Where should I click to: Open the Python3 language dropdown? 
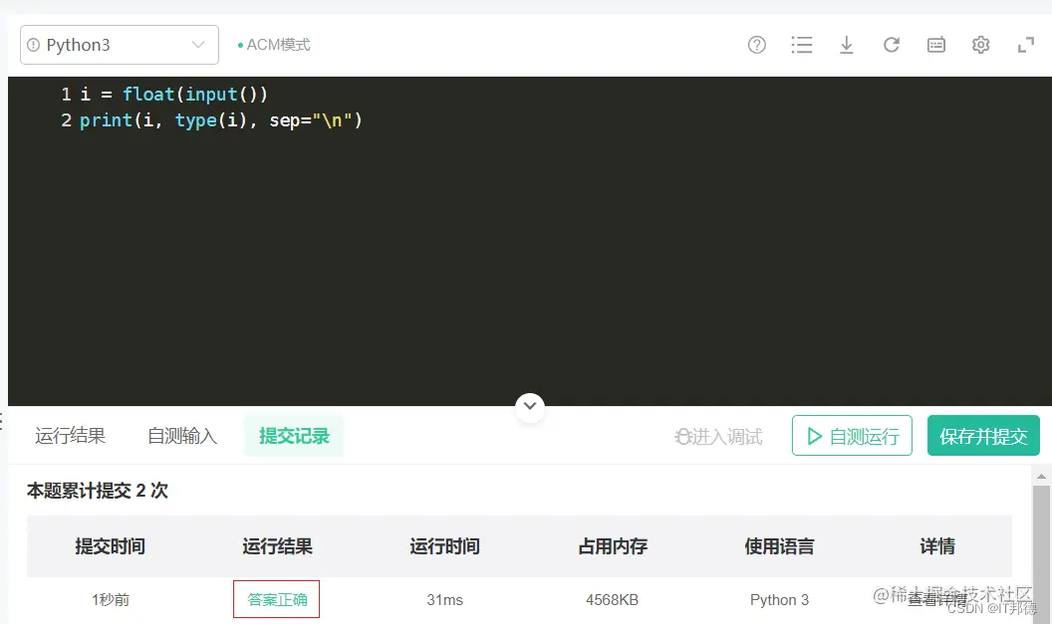coord(119,45)
